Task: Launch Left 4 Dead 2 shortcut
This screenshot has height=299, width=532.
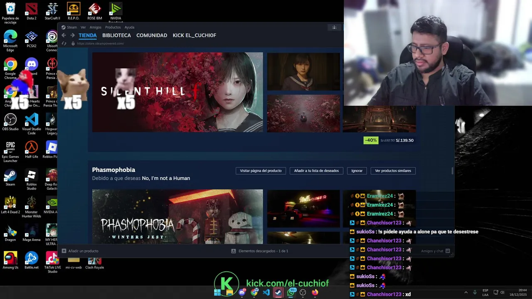Action: [x=10, y=205]
